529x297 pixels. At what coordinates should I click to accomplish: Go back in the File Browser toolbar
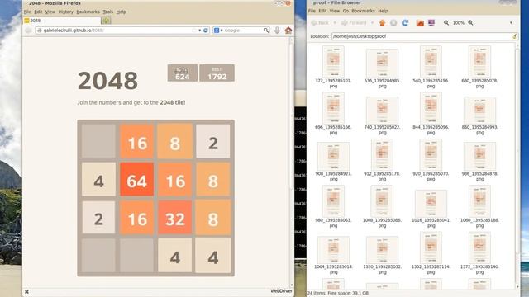tap(320, 23)
